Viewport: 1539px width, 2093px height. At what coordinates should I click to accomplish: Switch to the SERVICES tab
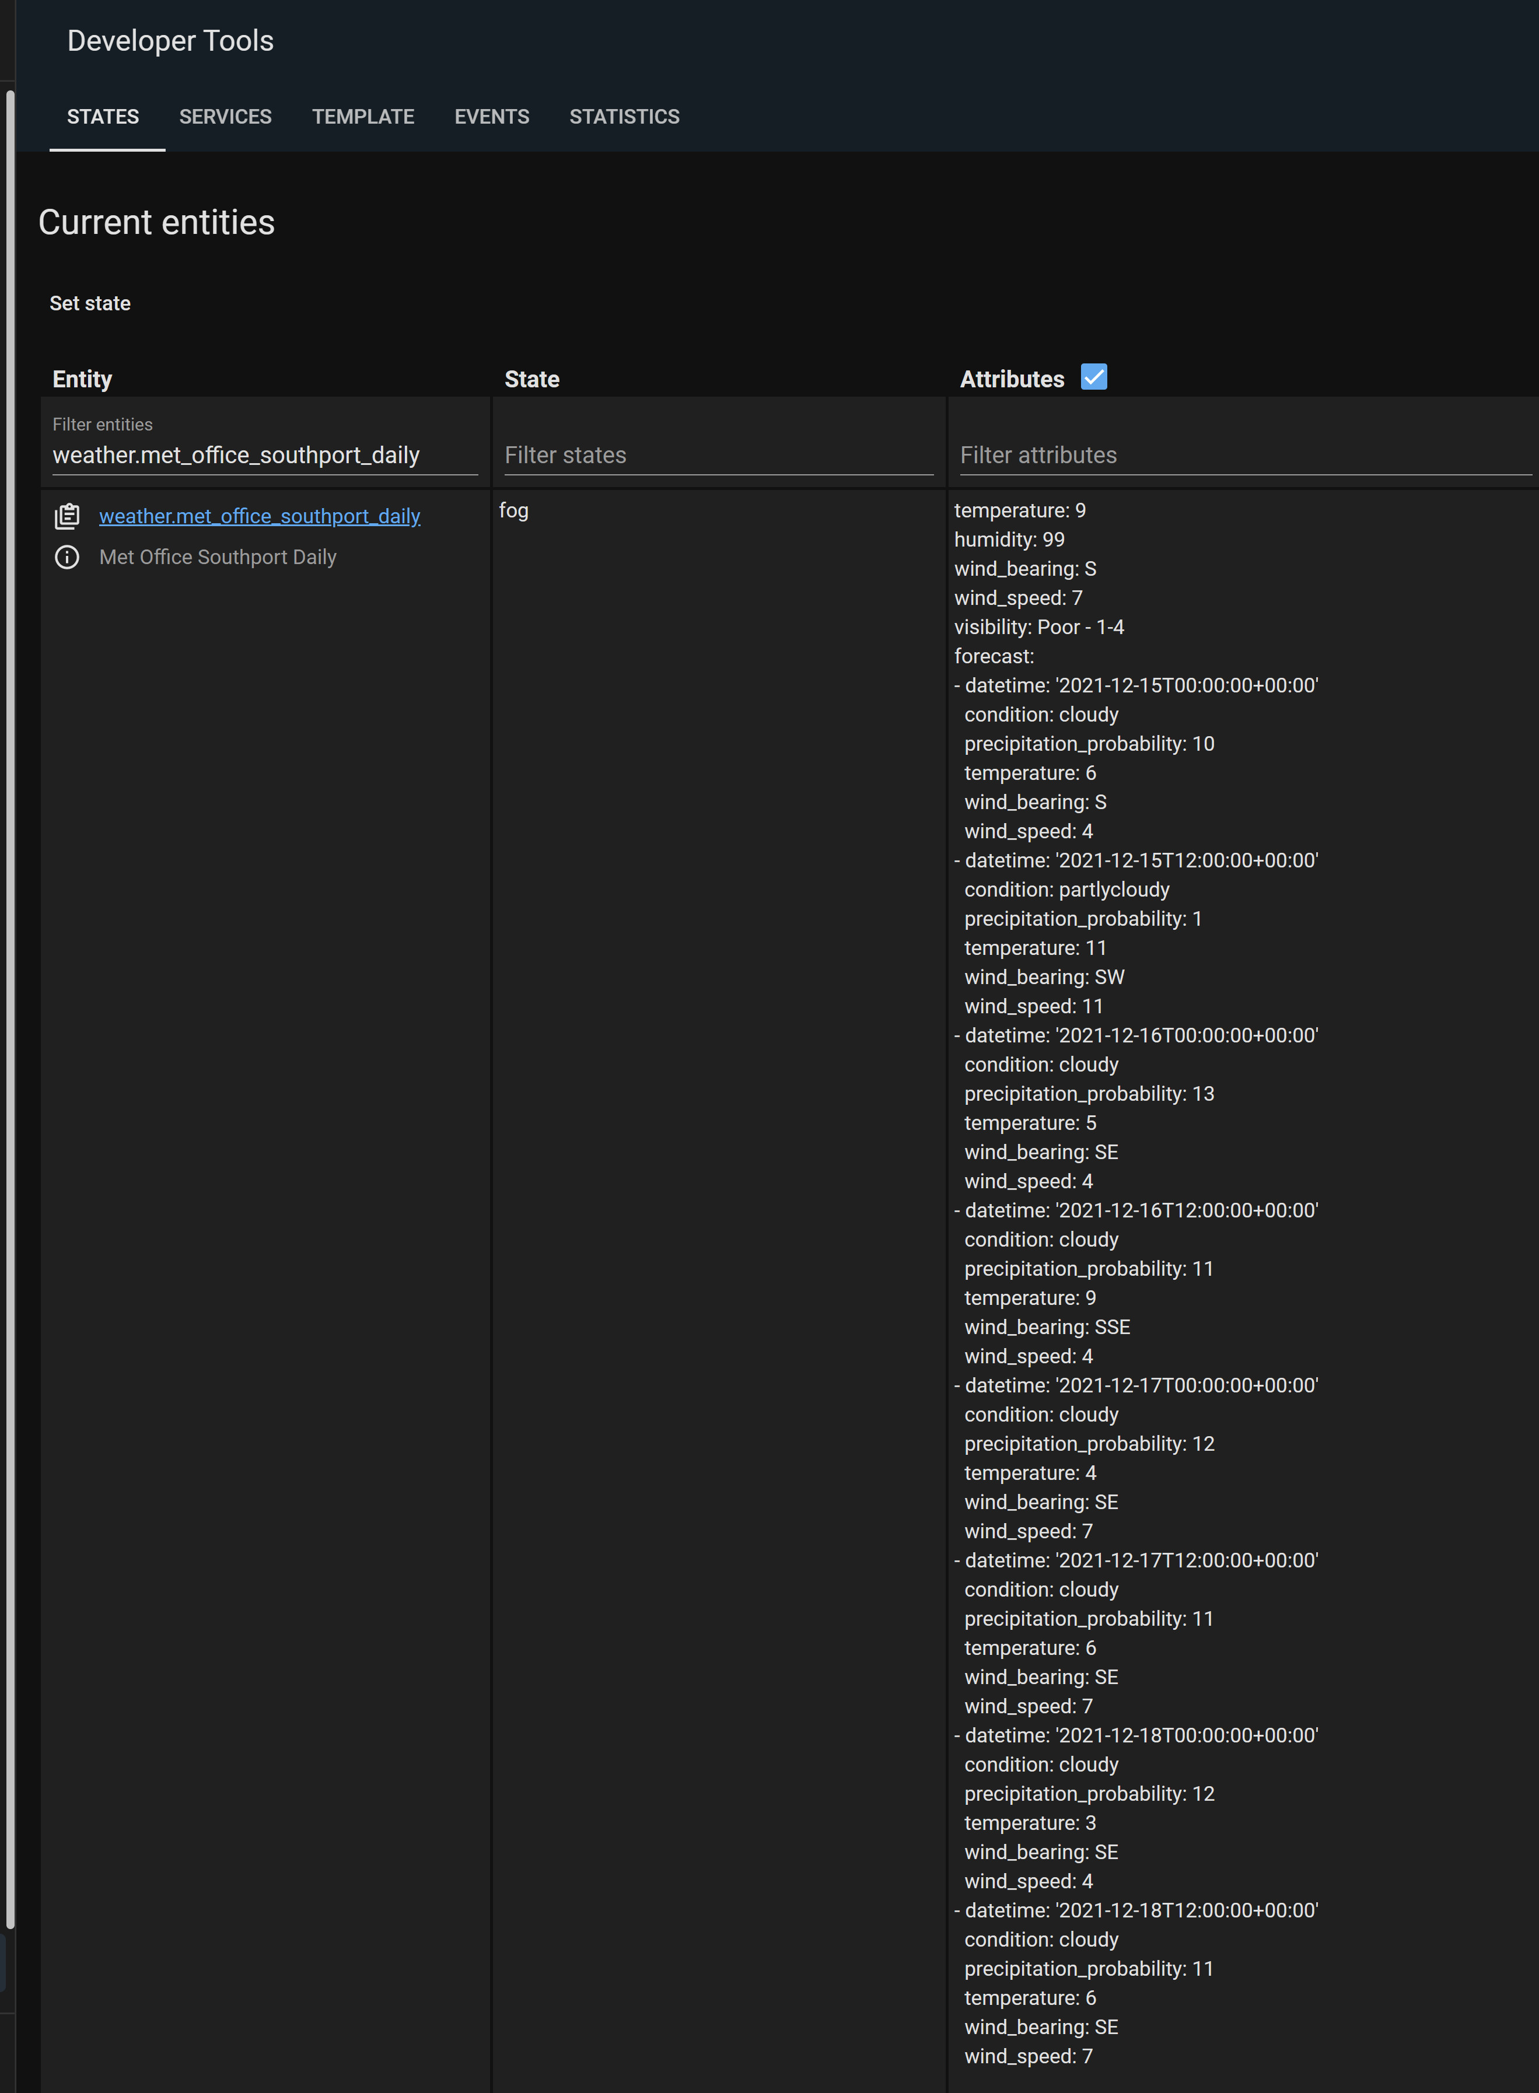click(225, 117)
